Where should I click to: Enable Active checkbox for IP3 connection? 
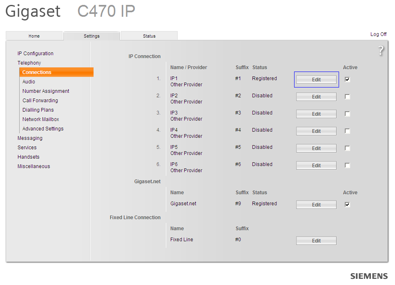pos(347,114)
